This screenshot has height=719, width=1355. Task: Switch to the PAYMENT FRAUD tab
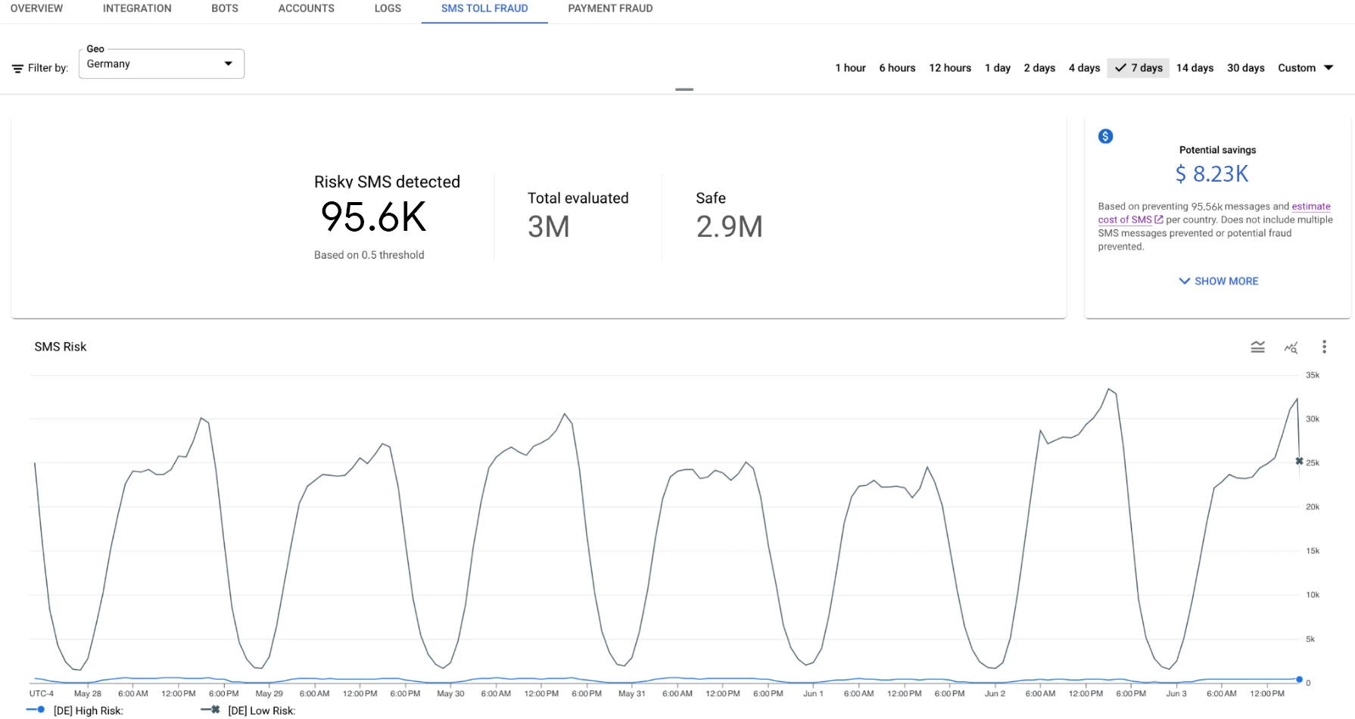point(610,8)
